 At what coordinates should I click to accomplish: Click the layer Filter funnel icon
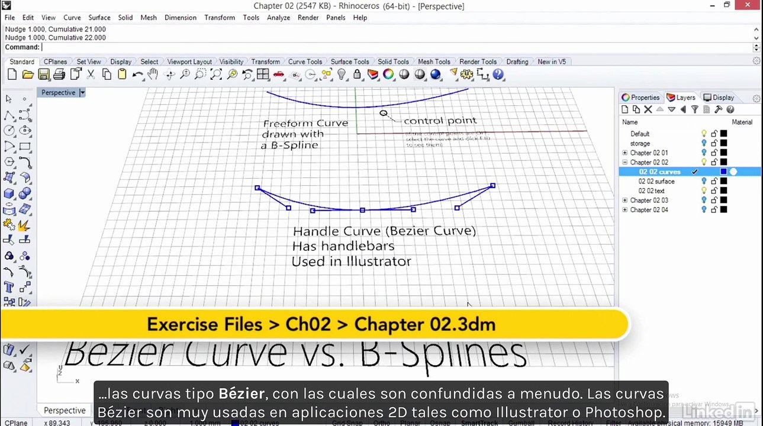(x=695, y=109)
